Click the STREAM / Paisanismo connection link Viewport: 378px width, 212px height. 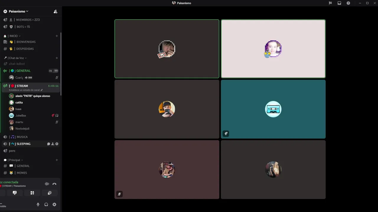[14, 186]
